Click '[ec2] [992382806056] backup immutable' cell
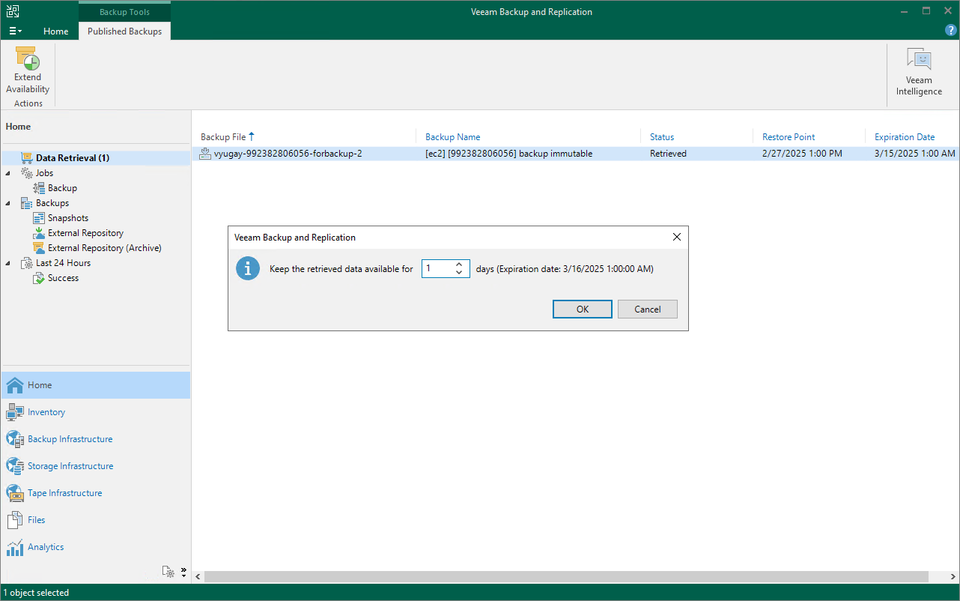The image size is (960, 601). (508, 154)
